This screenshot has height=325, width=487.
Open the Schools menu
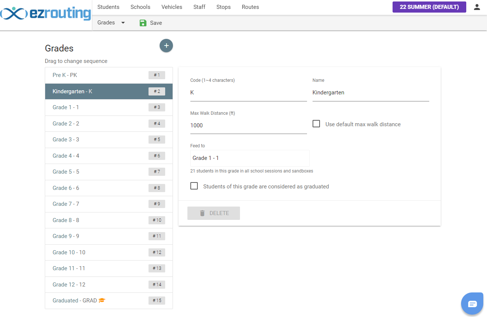click(140, 7)
